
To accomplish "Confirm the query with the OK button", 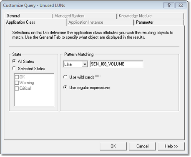I will point(113,146).
